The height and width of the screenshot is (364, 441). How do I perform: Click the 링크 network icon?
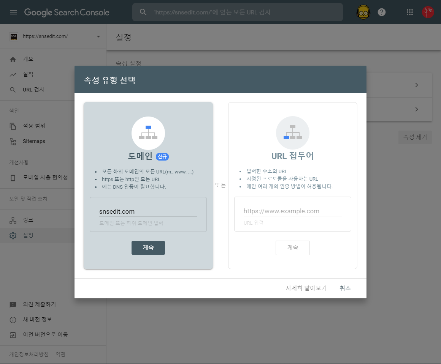tap(13, 220)
